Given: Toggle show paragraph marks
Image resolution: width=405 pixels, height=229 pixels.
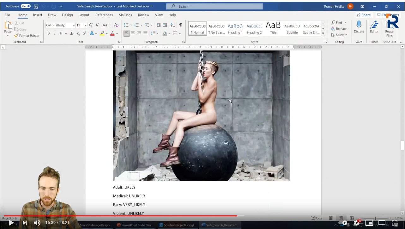Looking at the screenshot, I should pyautogui.click(x=180, y=25).
